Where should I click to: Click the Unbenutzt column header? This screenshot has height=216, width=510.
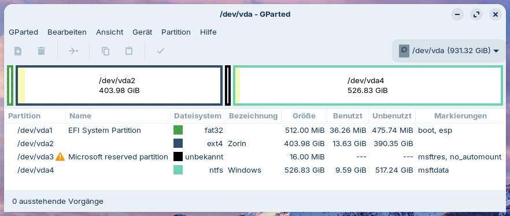392,116
